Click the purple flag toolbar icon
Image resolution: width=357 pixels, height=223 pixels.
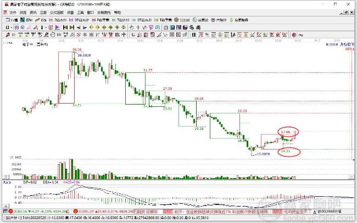(57, 27)
